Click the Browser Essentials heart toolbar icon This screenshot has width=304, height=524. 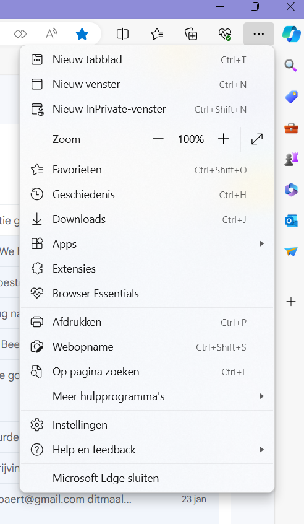click(225, 33)
